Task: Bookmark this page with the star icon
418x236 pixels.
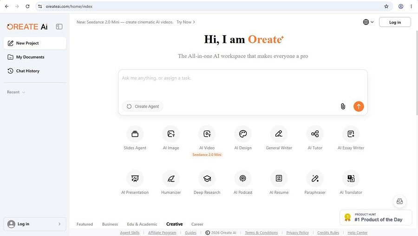Action: [386, 6]
